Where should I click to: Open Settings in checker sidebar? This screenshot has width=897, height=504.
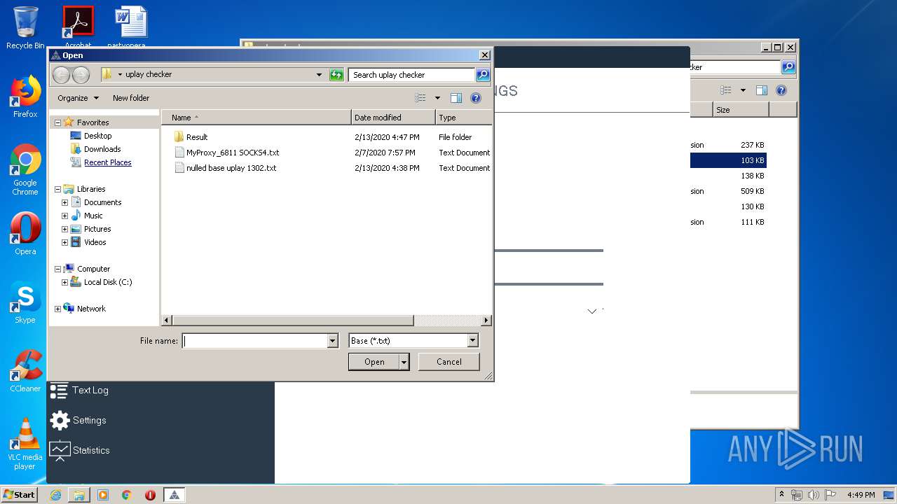(x=78, y=421)
